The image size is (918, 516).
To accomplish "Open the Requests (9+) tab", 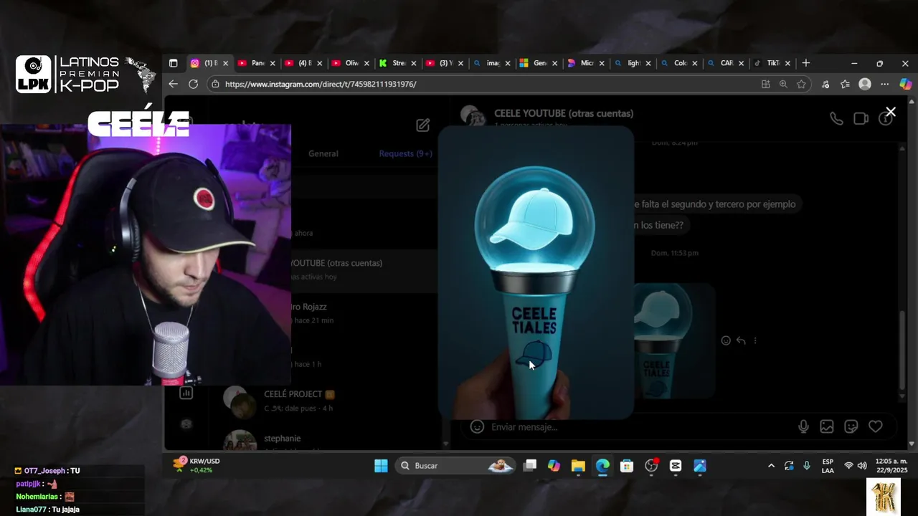I will coord(406,153).
